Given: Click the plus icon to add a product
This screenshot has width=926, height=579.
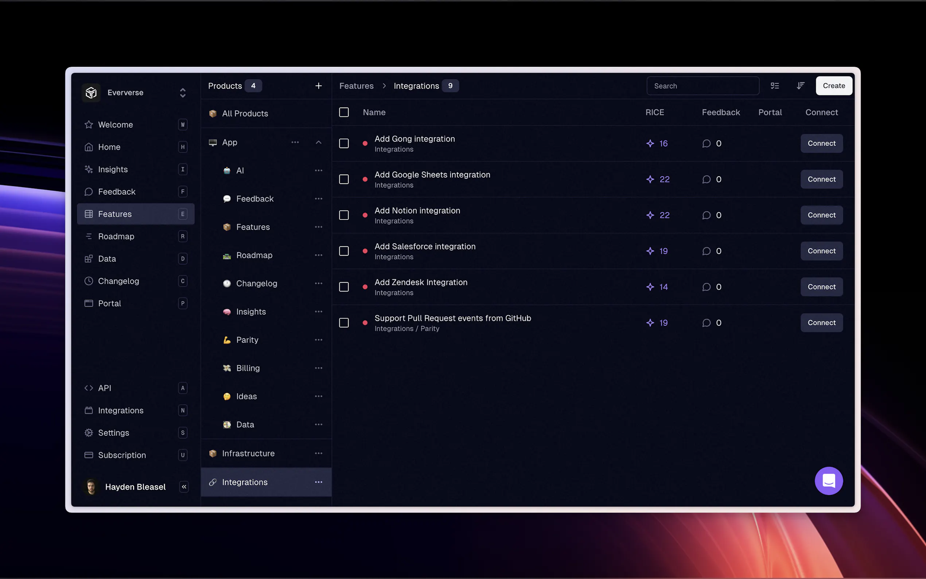Looking at the screenshot, I should [318, 86].
